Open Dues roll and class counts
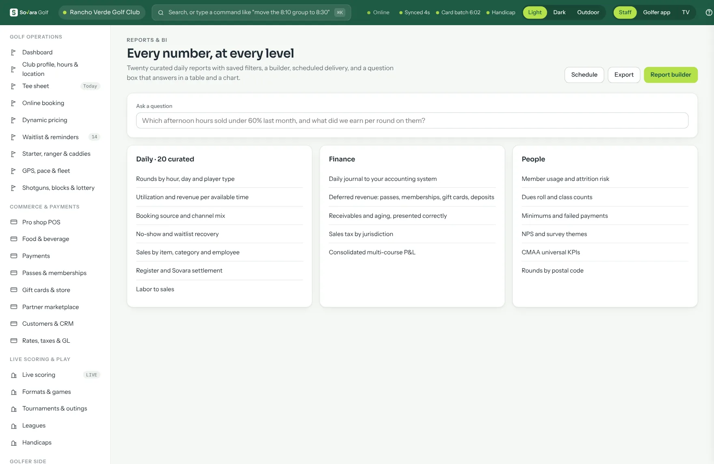The image size is (714, 464). (605, 197)
